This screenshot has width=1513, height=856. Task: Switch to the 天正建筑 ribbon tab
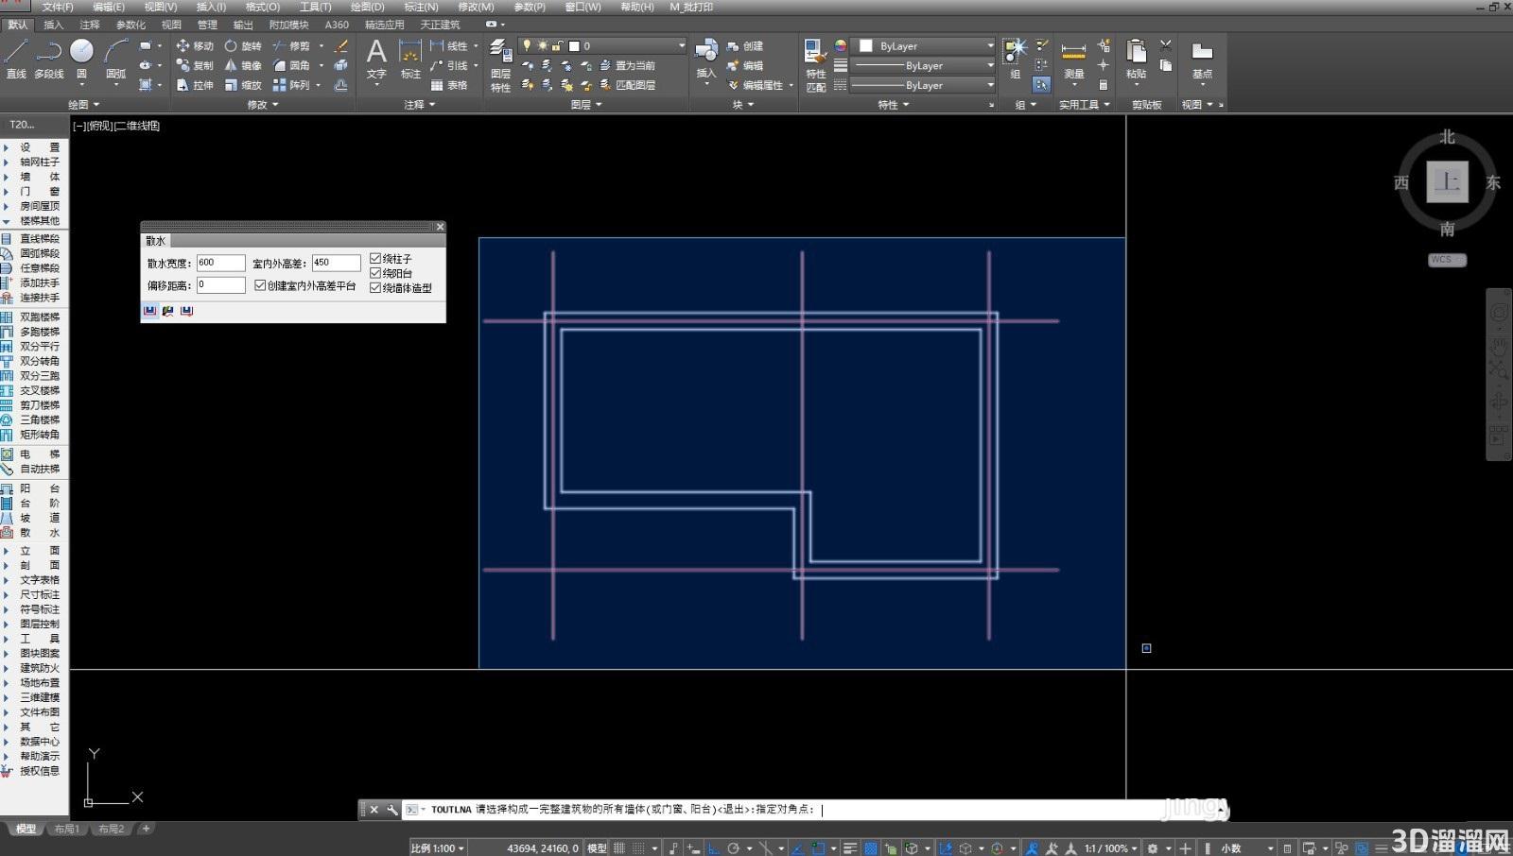pyautogui.click(x=440, y=25)
